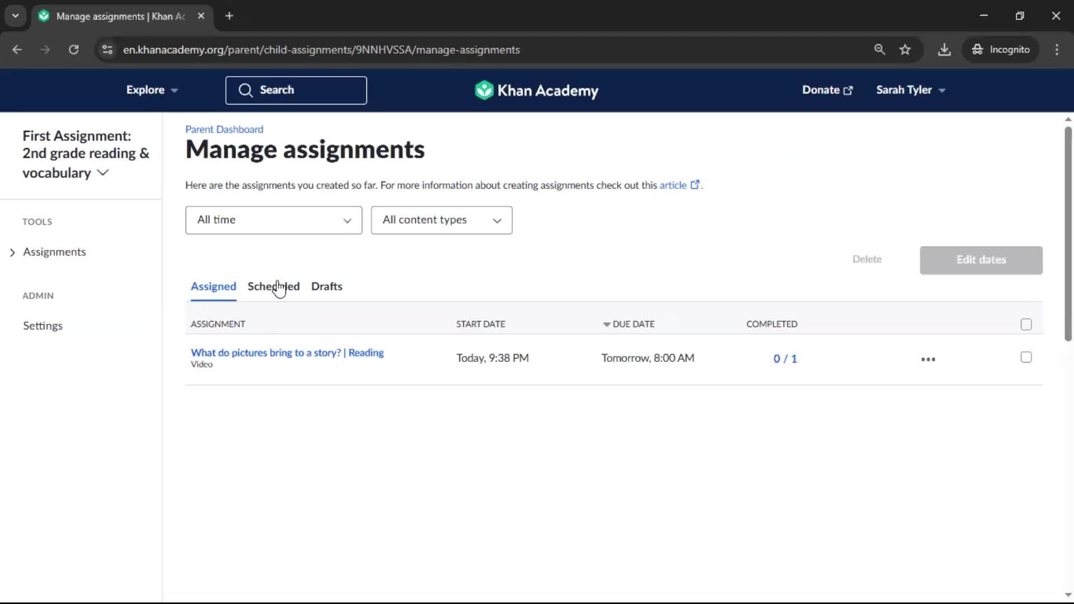Click the scrollbar down arrow
Screen dimensions: 1074x604
pyautogui.click(x=1068, y=595)
